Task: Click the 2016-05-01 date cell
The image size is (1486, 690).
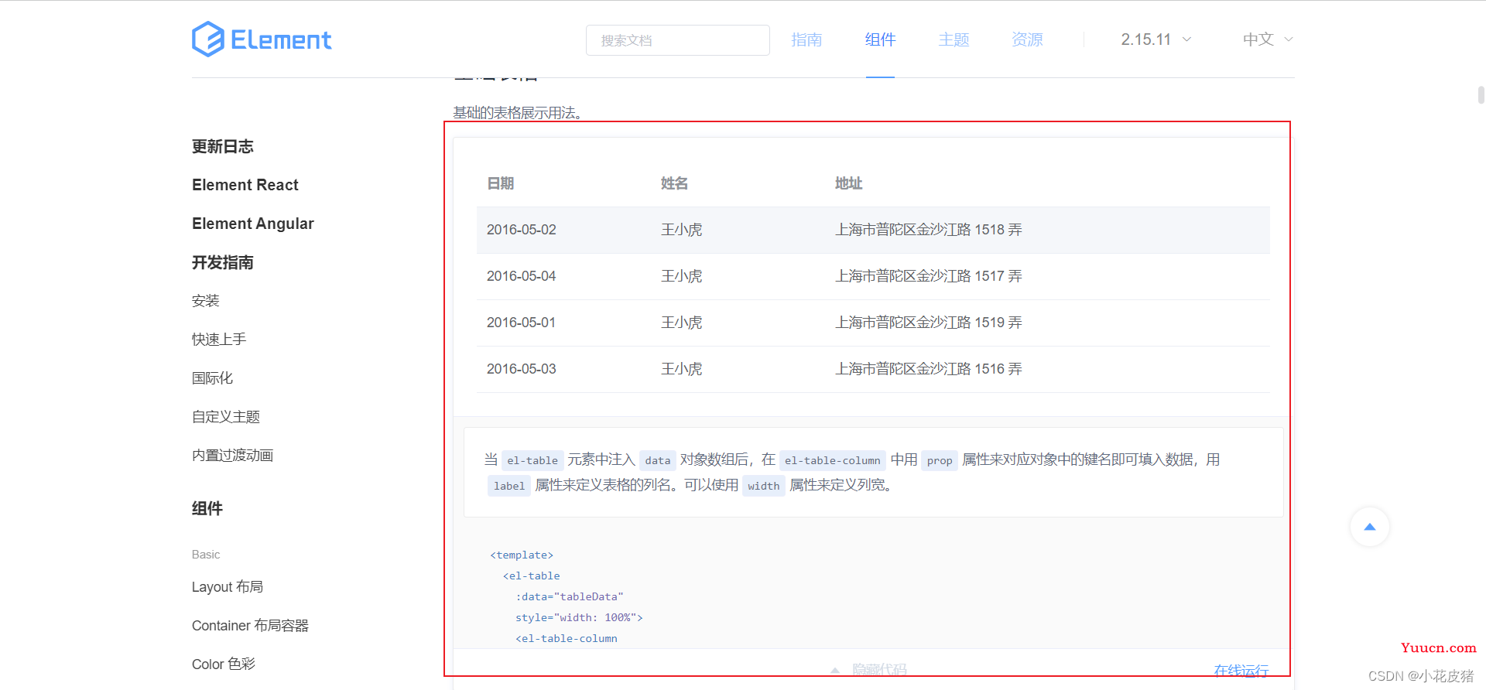Action: point(522,323)
